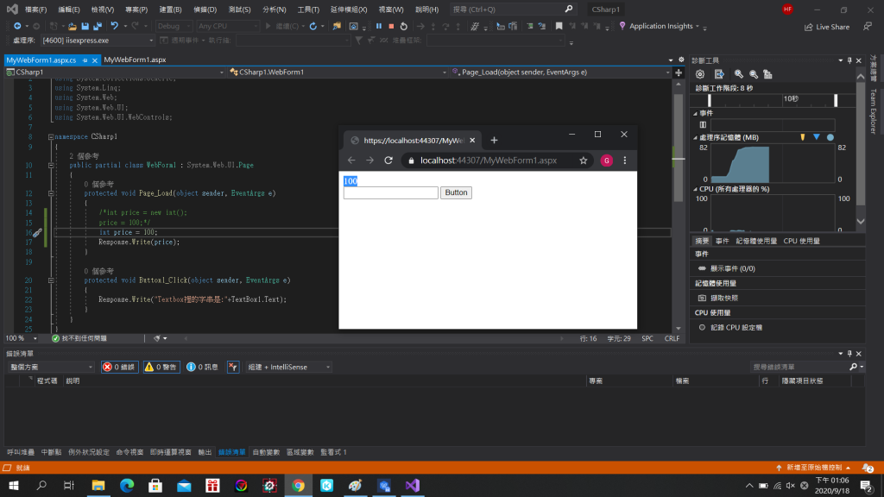The height and width of the screenshot is (497, 884).
Task: Click the diagnostics timeline right handle
Action: point(836,100)
